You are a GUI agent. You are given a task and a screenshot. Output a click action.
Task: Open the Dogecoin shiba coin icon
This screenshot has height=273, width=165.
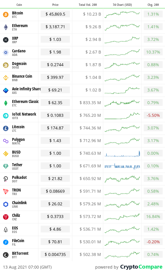pos(6,65)
